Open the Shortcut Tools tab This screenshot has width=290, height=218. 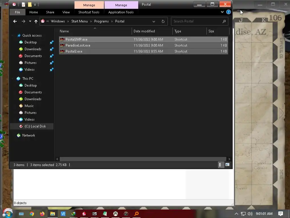(89, 12)
